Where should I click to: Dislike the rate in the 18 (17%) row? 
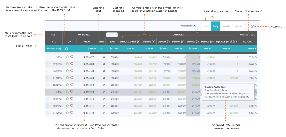72,106
